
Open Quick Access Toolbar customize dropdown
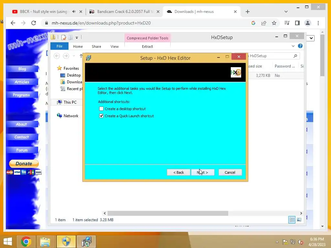(x=77, y=38)
